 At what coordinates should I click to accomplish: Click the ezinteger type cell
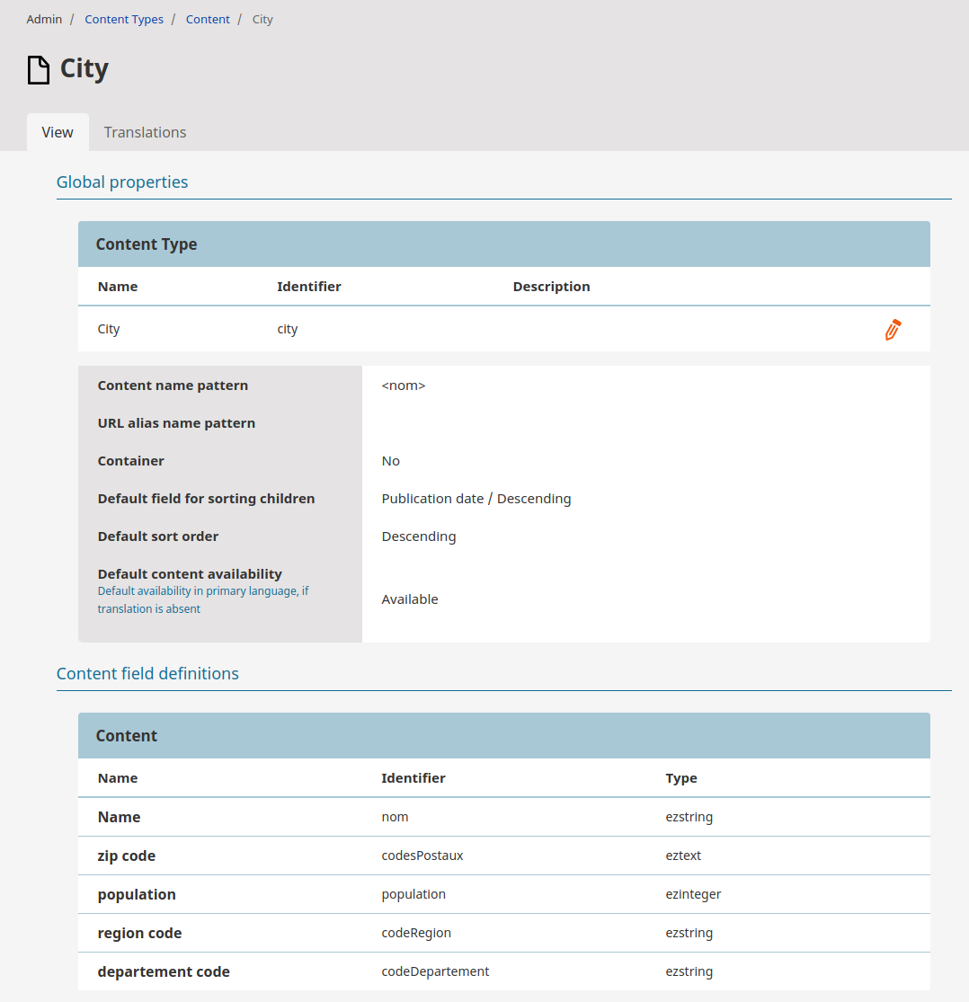coord(693,894)
